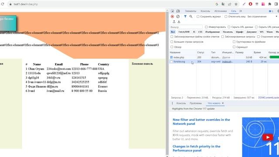Stop recording the network log
Image resolution: width=279 pixels, height=157 pixels.
pyautogui.click(x=172, y=17)
